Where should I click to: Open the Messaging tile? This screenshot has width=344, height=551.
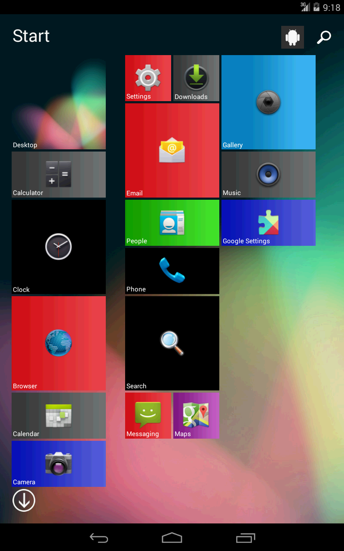click(x=148, y=416)
